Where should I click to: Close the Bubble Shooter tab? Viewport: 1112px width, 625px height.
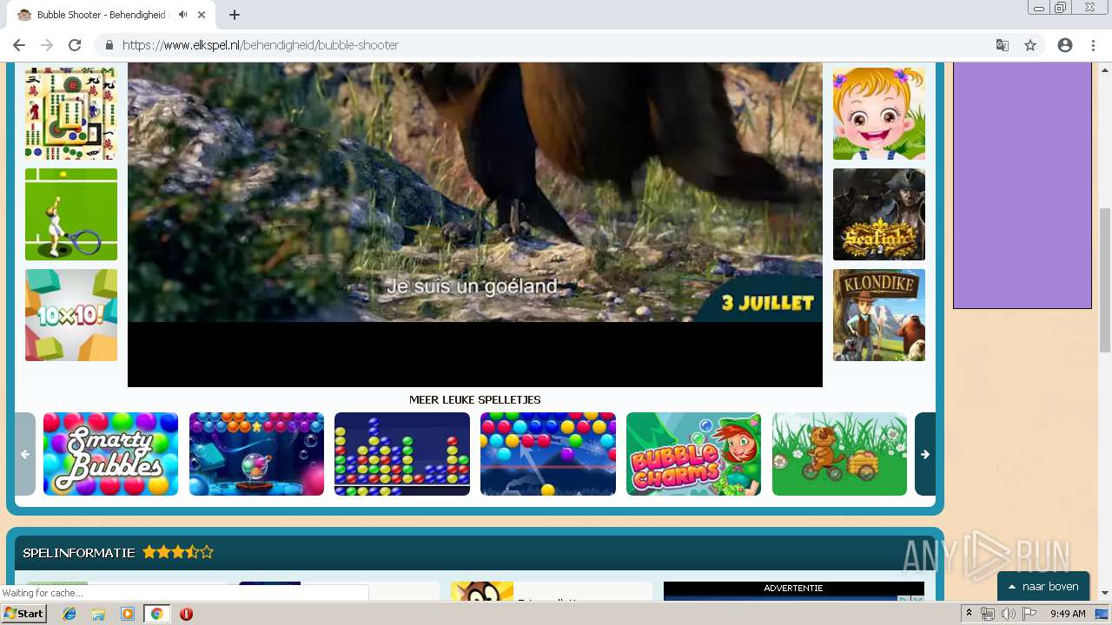202,15
